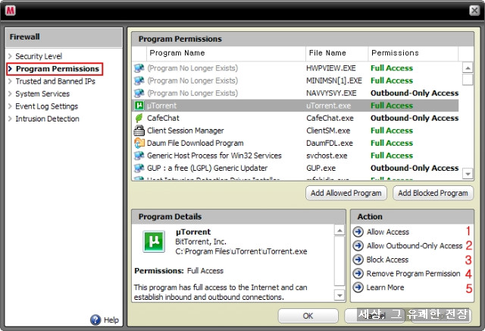This screenshot has height=331, width=485.
Task: Click the McAfee logo icon in title bar
Action: [x=10, y=10]
